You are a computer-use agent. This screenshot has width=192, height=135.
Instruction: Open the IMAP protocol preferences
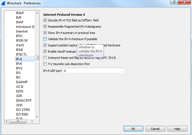pyautogui.click(x=20, y=13)
